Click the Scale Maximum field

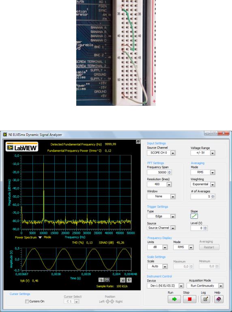click(181, 266)
